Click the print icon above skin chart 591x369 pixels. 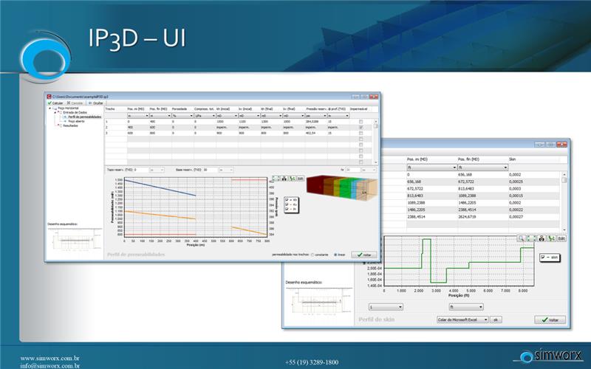pos(540,238)
